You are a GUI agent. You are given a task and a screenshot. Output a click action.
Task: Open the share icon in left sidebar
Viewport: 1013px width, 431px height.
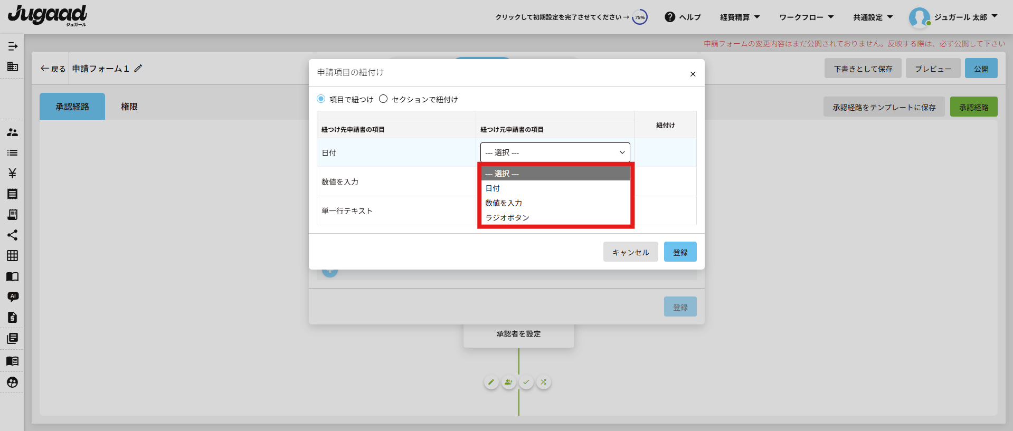click(12, 235)
